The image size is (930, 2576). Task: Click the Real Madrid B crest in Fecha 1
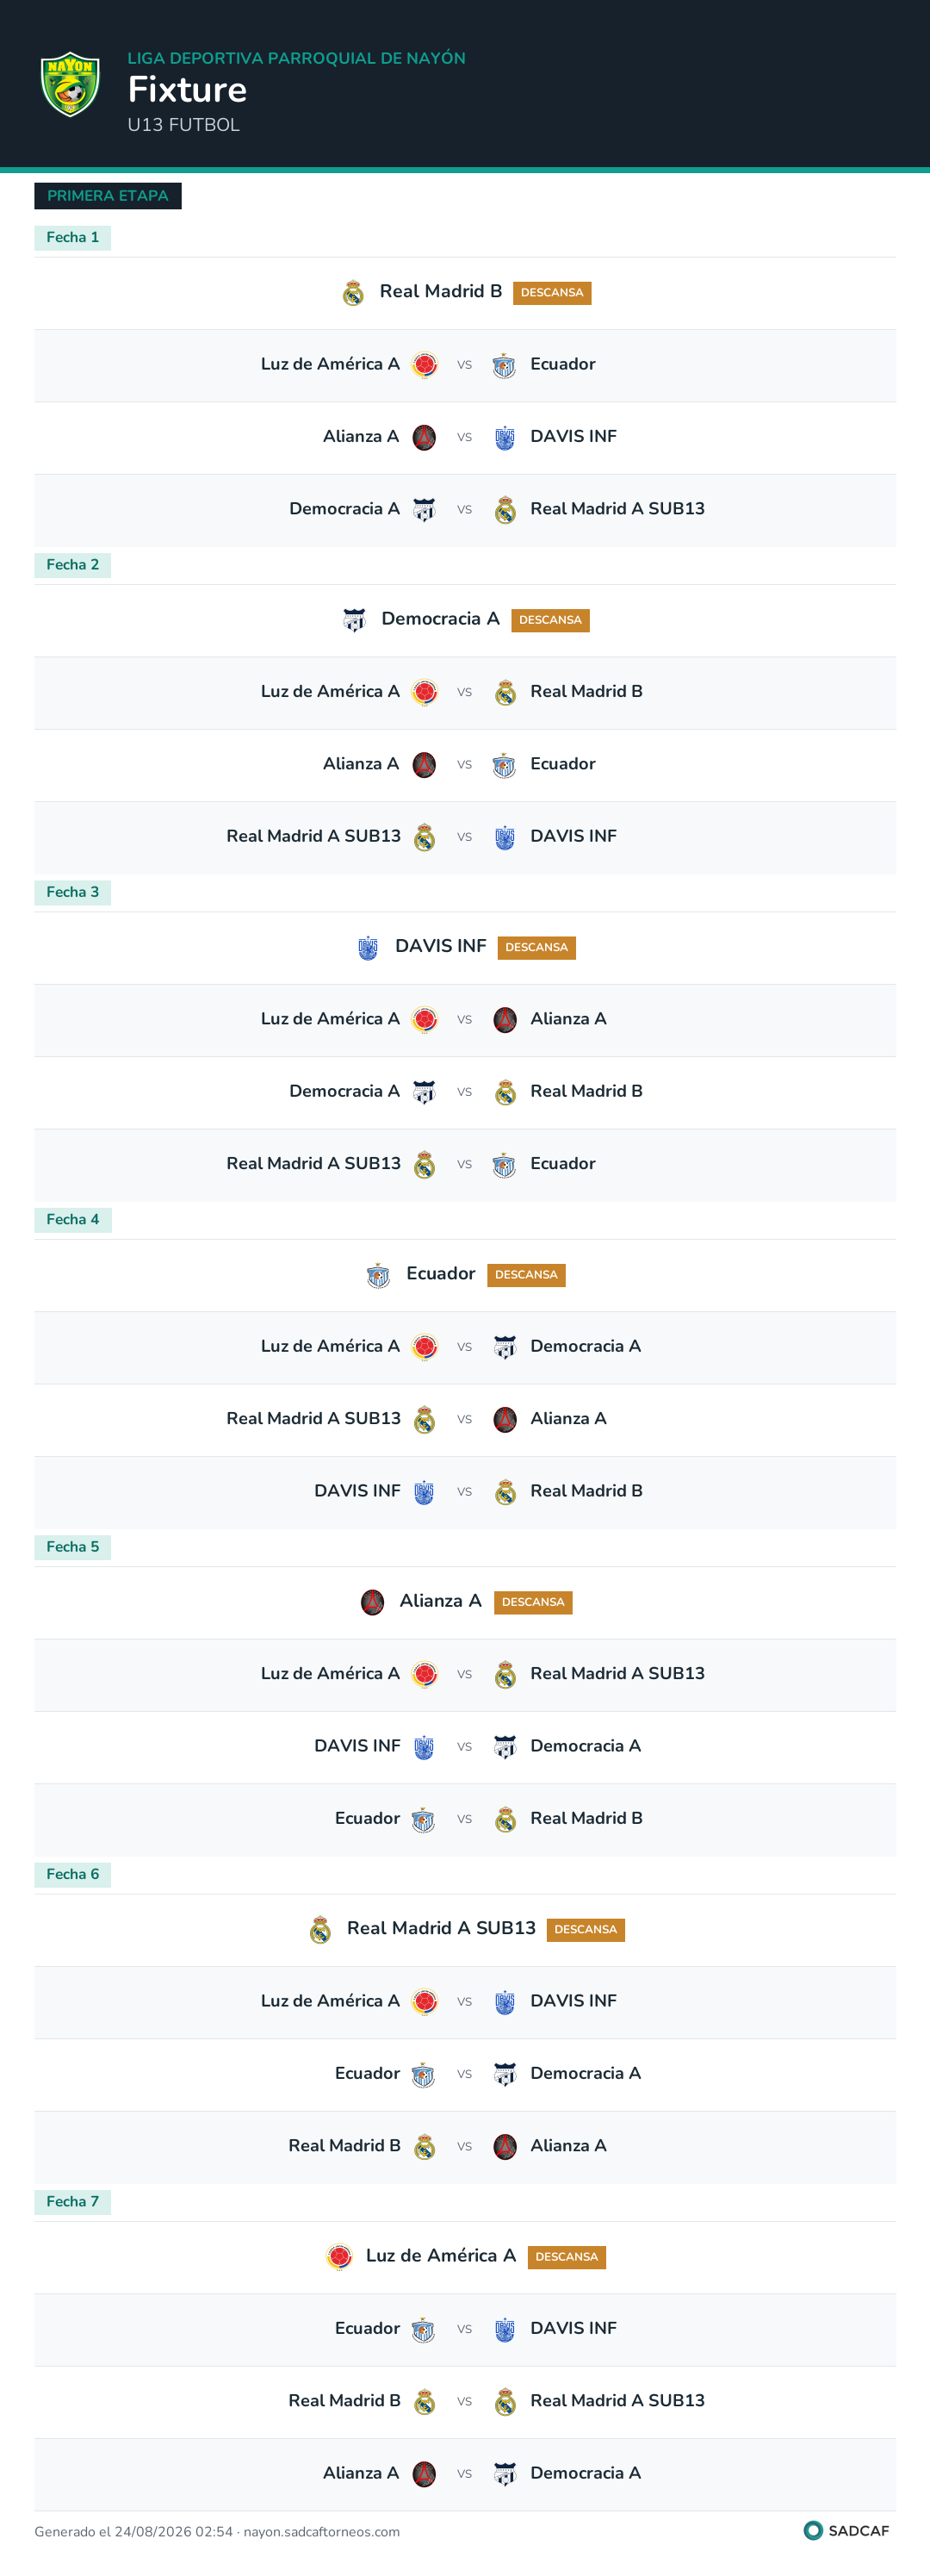coord(353,293)
